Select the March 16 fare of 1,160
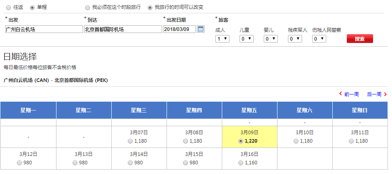This screenshot has height=174, width=392. pos(240,163)
